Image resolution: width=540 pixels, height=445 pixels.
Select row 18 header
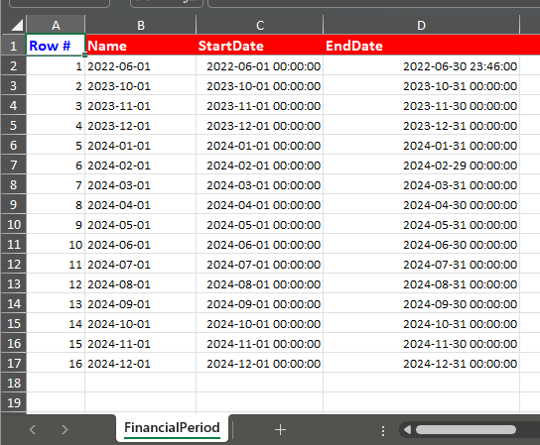(14, 383)
